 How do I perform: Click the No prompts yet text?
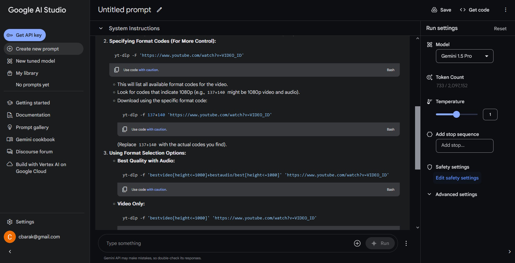[x=32, y=85]
